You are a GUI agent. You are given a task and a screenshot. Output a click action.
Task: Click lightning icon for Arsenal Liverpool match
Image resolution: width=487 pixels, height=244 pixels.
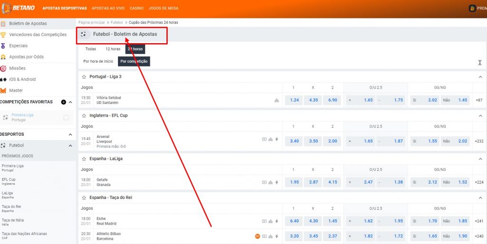coord(276,139)
